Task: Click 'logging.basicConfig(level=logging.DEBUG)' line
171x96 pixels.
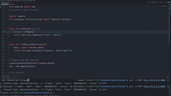Action: click(32, 63)
